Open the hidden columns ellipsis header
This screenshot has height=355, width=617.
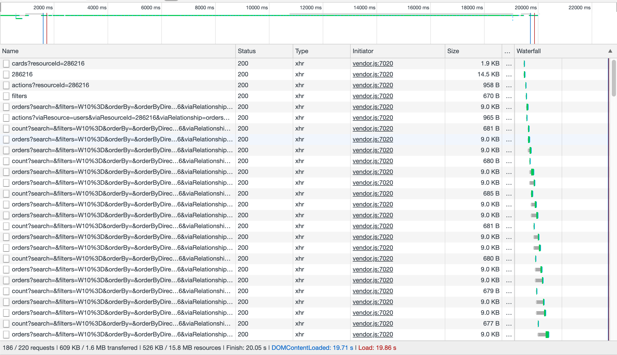point(507,51)
